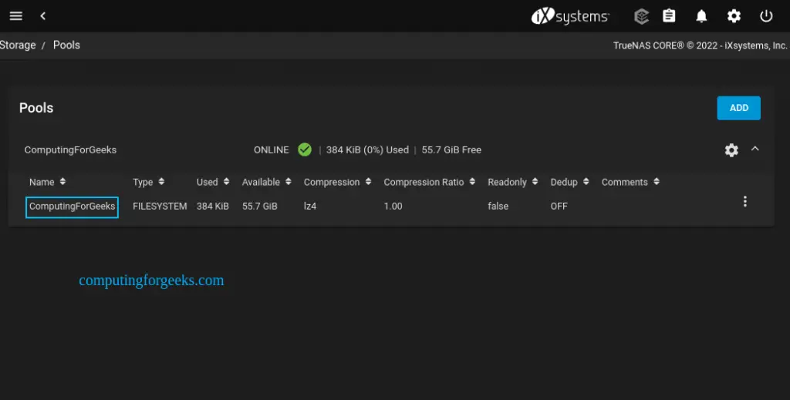Open the TrueCommand layered icon
The image size is (790, 400).
641,16
